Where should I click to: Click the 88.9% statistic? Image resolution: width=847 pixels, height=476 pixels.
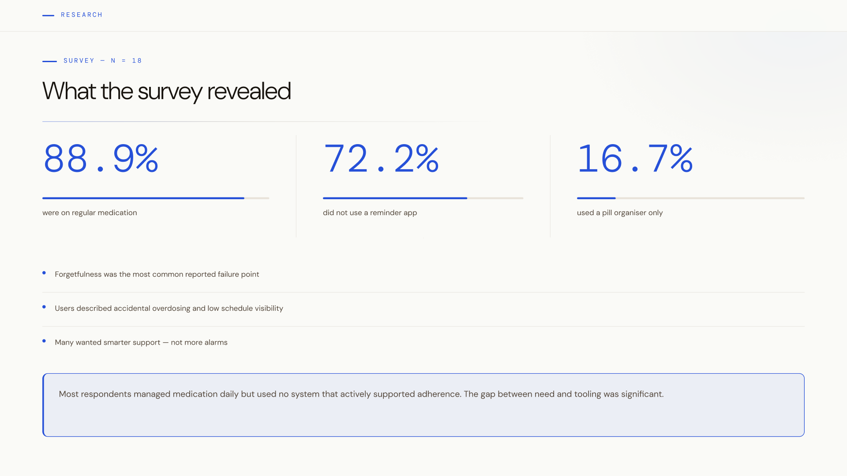[x=101, y=159]
